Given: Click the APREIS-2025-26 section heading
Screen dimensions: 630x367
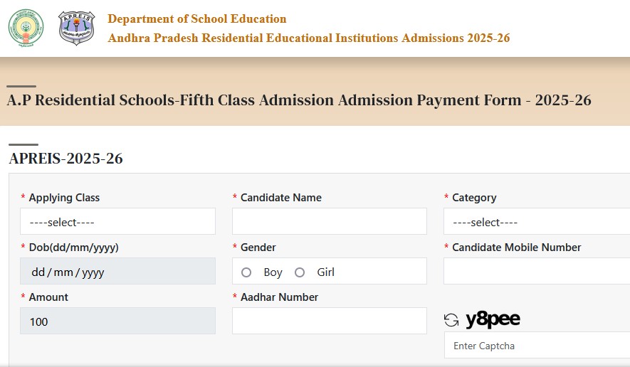Looking at the screenshot, I should pos(66,159).
